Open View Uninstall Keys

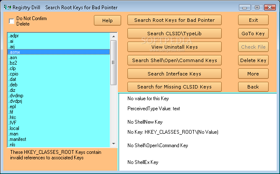click(174, 47)
